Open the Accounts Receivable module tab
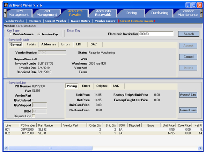This screenshot has width=205, height=155. (x=103, y=13)
